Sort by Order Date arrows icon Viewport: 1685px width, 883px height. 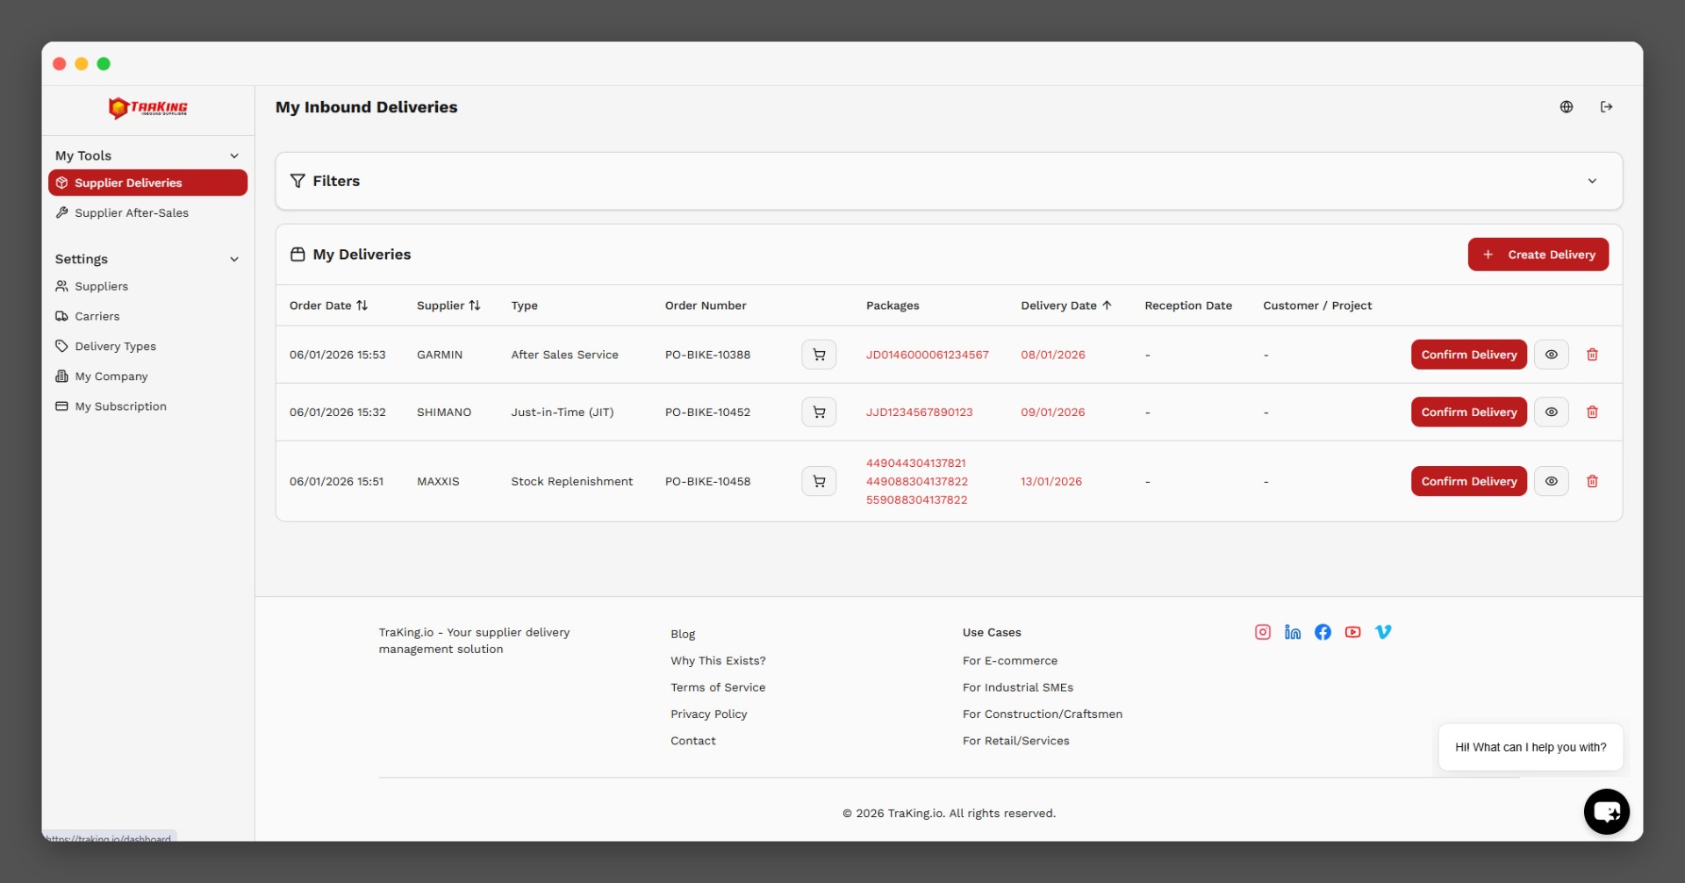[x=362, y=305]
